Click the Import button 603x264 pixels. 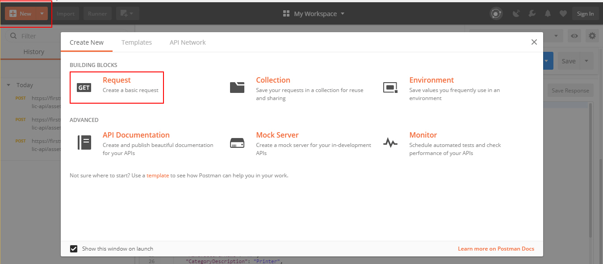66,13
